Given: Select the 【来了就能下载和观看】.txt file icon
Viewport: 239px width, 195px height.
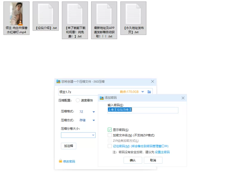Looking at the screenshot, I should (x=75, y=20).
